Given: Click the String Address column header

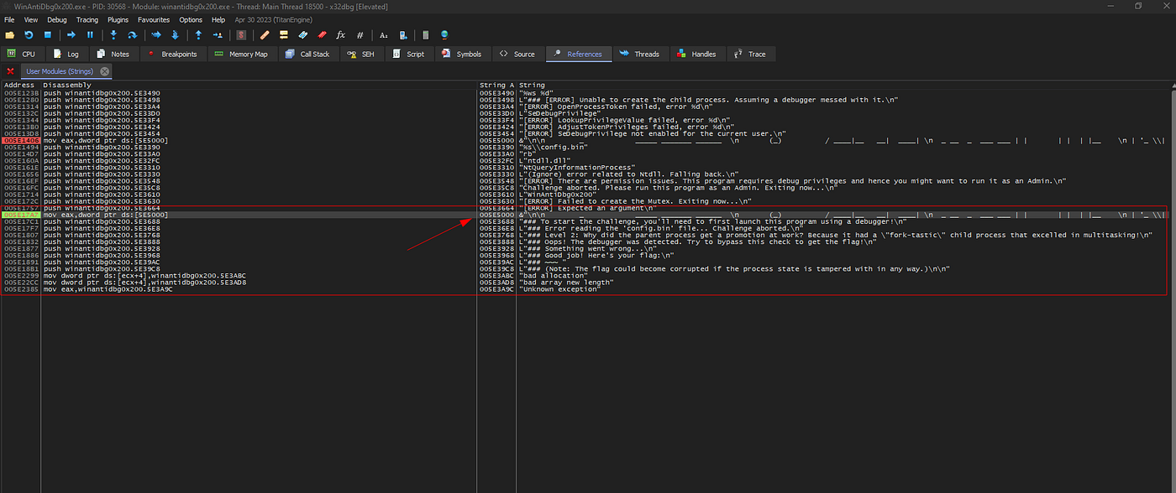Looking at the screenshot, I should (497, 86).
